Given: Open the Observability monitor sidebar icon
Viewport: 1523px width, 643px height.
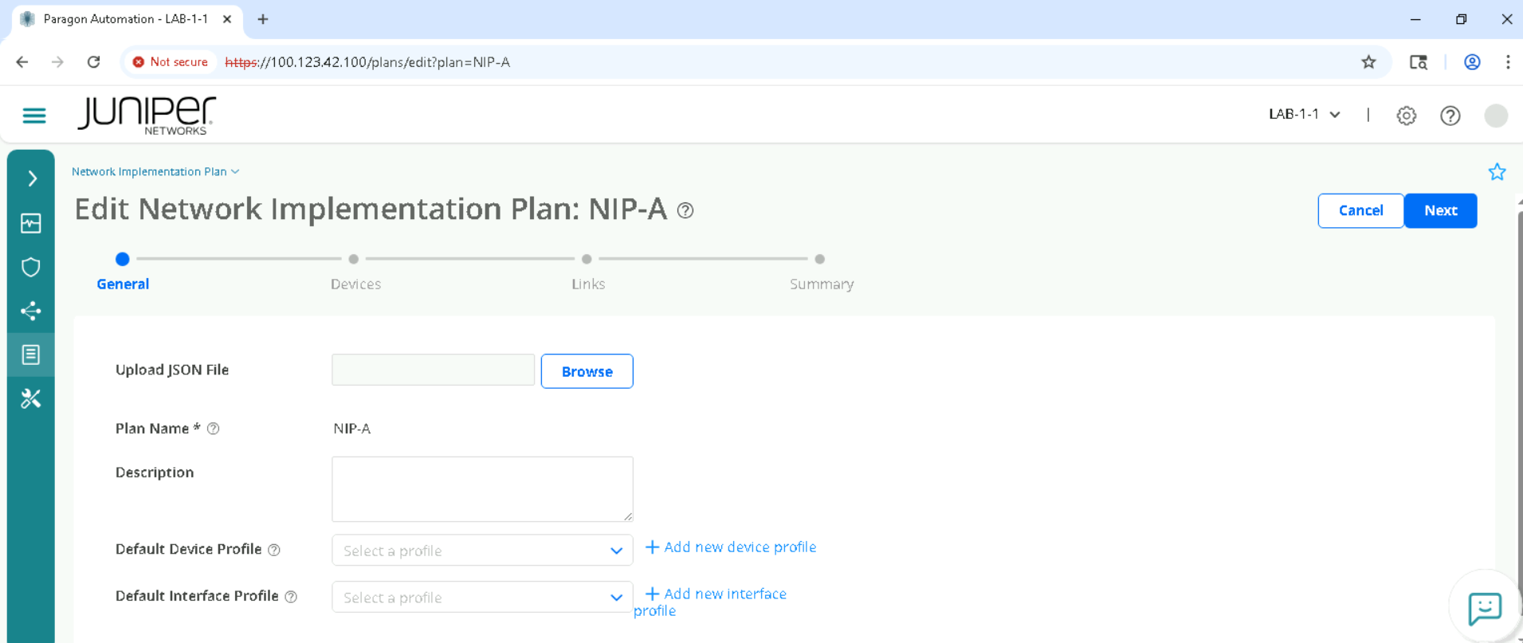Looking at the screenshot, I should coord(31,223).
